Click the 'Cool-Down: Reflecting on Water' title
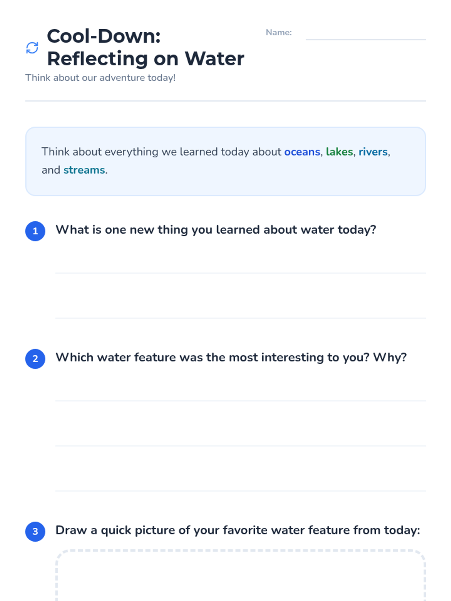Viewport: 451px width, 601px height. click(145, 48)
